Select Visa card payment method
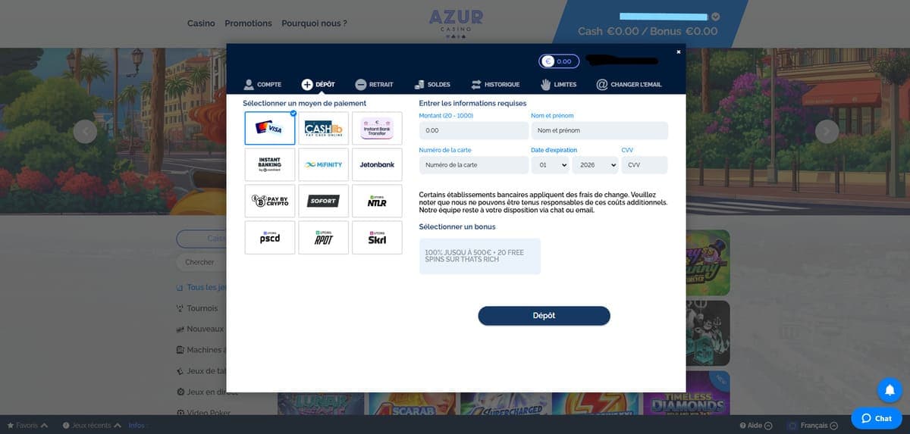Viewport: 910px width, 434px height. point(270,128)
